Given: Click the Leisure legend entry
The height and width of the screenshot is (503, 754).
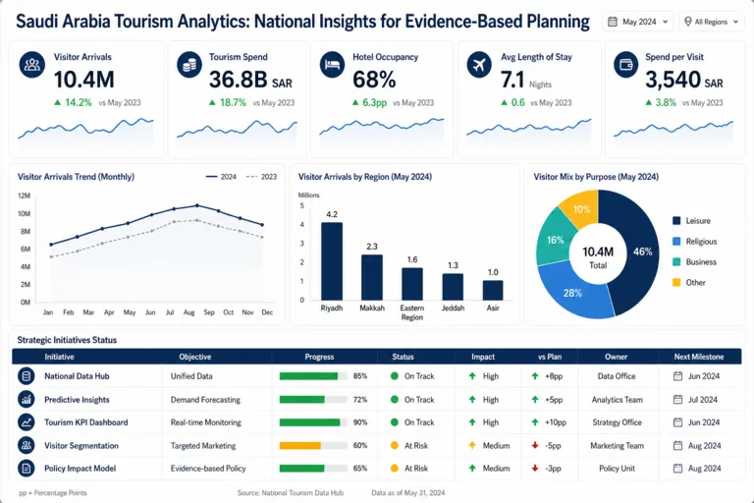Looking at the screenshot, I should 691,220.
